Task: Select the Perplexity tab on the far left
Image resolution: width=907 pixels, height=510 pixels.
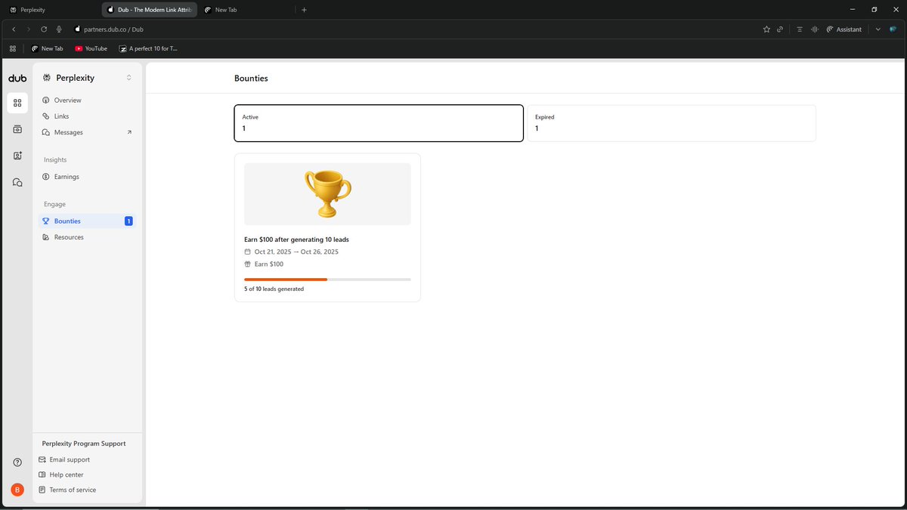Action: coord(30,9)
